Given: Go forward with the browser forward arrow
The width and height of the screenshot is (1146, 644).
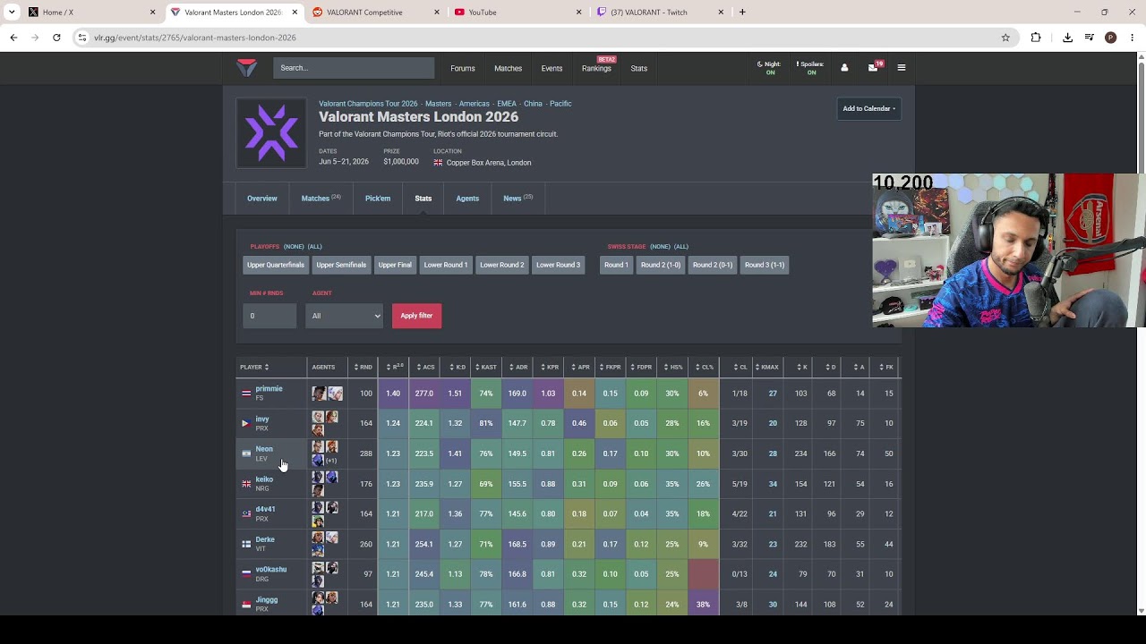Looking at the screenshot, I should 35,38.
